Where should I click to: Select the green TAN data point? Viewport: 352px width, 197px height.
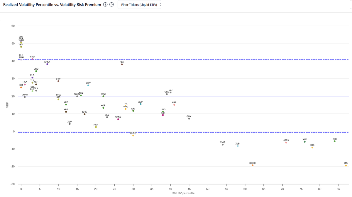[81, 95]
